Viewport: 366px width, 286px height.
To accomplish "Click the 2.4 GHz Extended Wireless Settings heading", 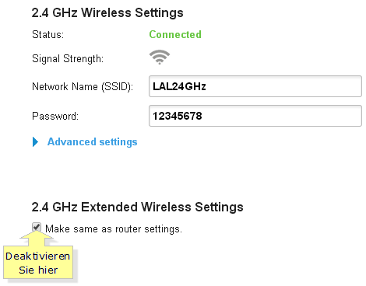I will [x=138, y=207].
